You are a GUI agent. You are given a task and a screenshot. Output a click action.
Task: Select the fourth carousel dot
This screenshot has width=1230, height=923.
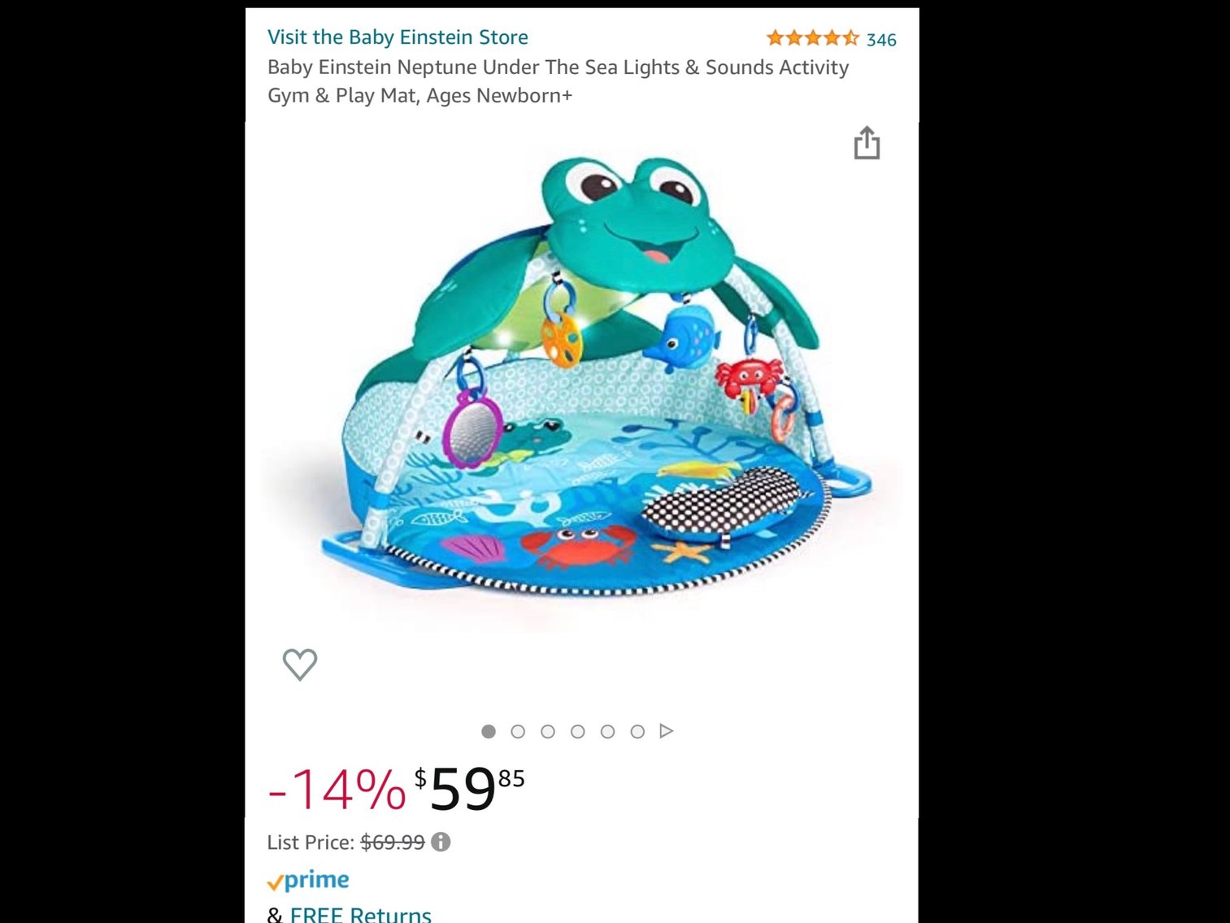point(578,731)
